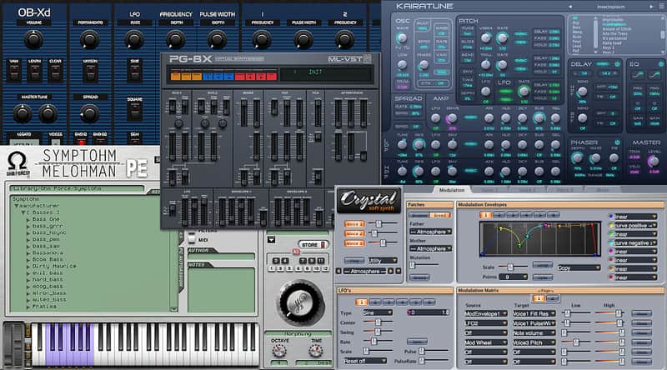
Task: Click the Symptohm Time knob
Action: (316, 351)
